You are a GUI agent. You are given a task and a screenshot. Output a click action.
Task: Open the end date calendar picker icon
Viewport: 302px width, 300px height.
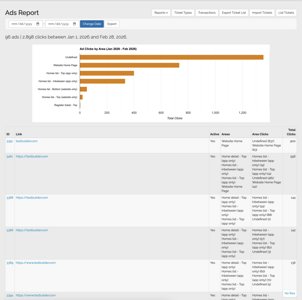pos(75,24)
